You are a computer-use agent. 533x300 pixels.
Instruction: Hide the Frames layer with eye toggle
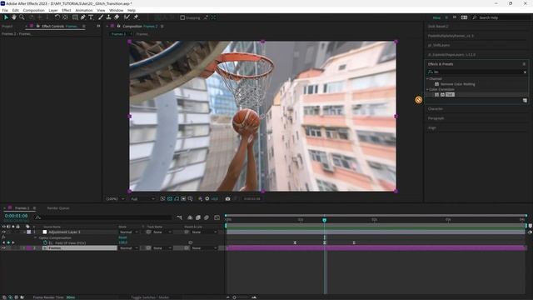(x=3, y=248)
